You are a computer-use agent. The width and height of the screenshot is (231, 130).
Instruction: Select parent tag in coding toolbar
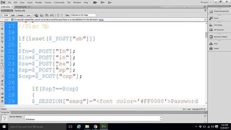point(2,47)
